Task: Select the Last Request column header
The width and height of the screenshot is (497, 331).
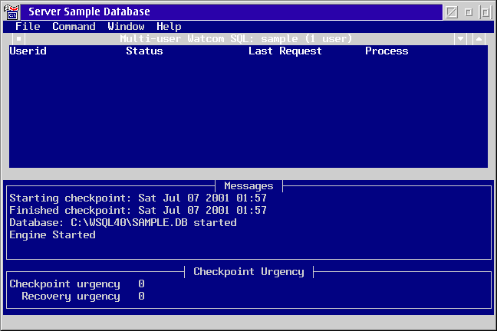Action: [x=285, y=51]
